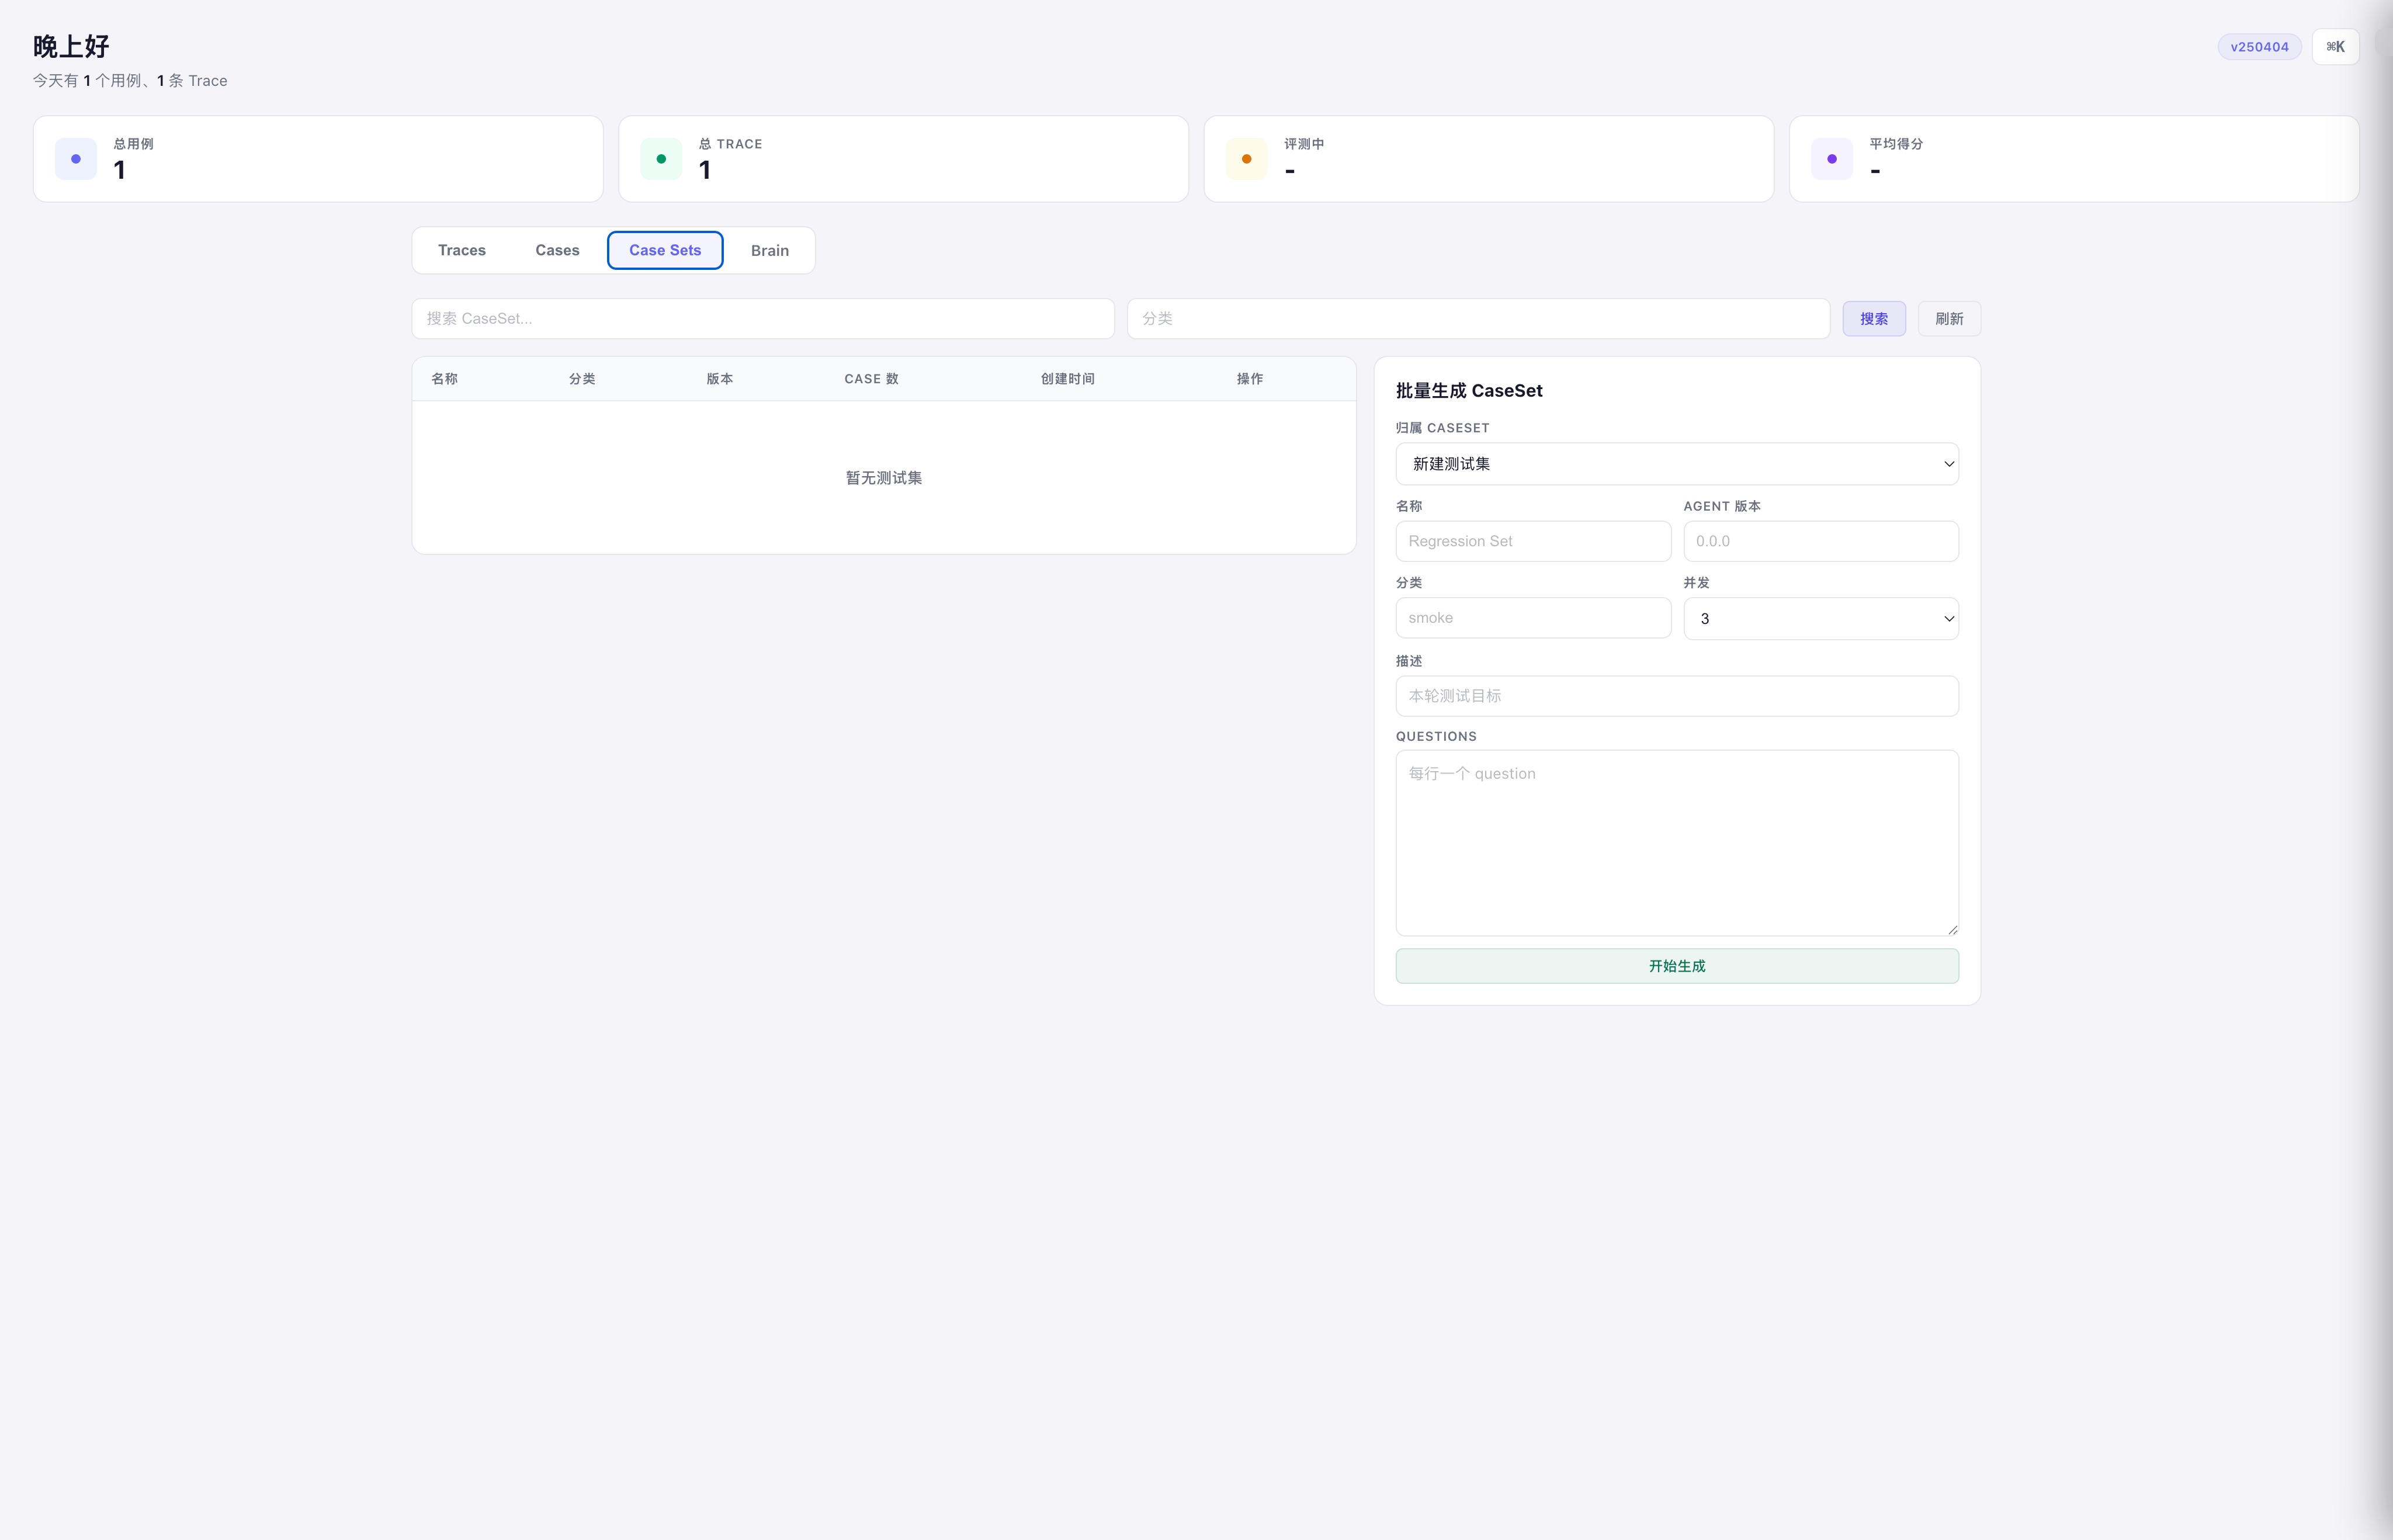This screenshot has height=1540, width=2393.
Task: Click the 搜索 button
Action: point(1874,319)
